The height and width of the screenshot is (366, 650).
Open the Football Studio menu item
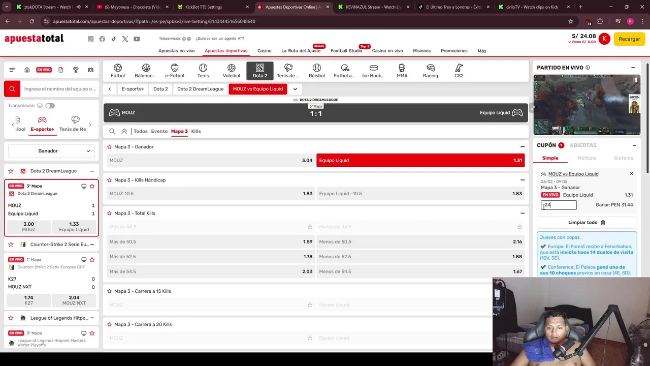coord(346,51)
